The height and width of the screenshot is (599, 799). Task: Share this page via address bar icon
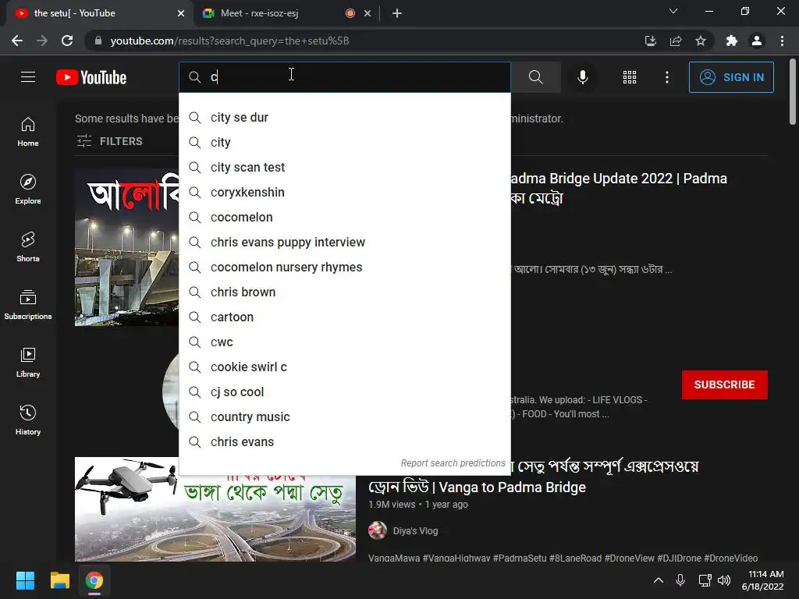676,41
